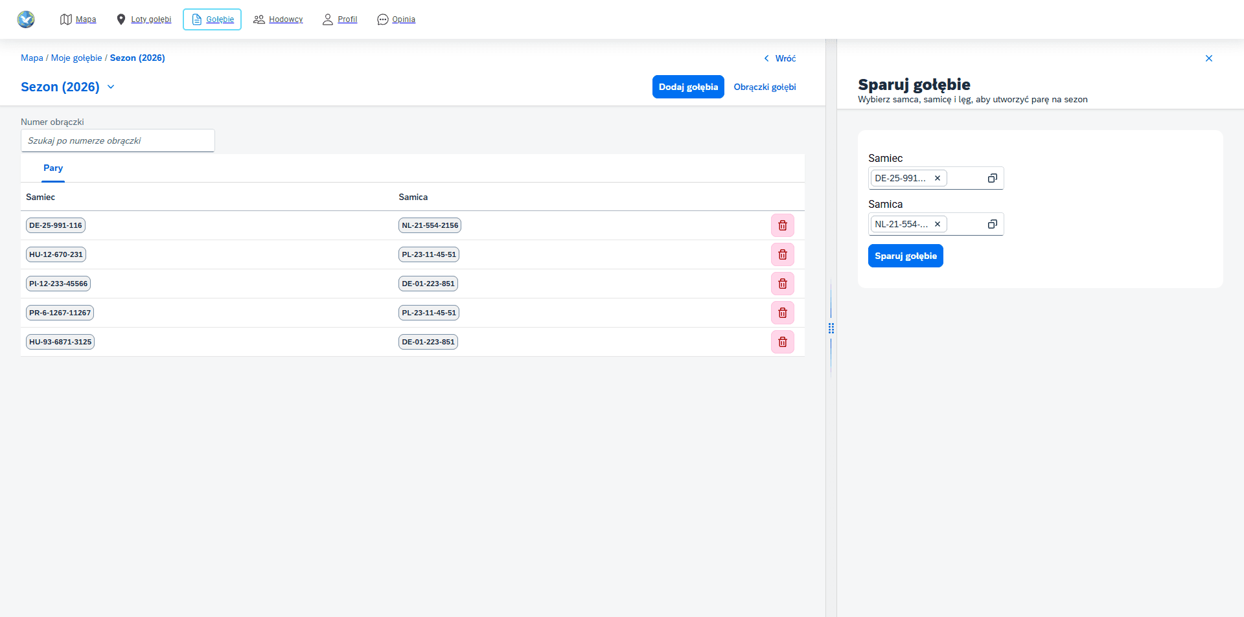Click the PR-6-1267-11267 male tag

pos(60,313)
